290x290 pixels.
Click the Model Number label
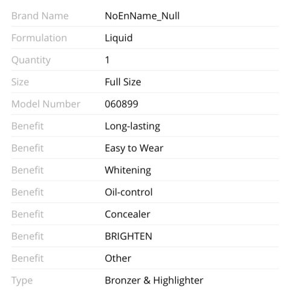pyautogui.click(x=46, y=104)
